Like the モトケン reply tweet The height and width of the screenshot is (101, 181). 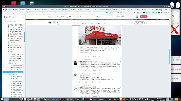pos(93,82)
